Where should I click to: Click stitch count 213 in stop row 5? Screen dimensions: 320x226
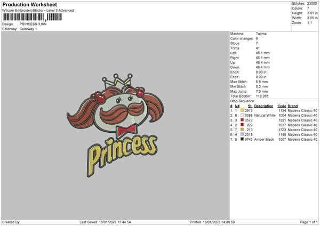(x=250, y=130)
